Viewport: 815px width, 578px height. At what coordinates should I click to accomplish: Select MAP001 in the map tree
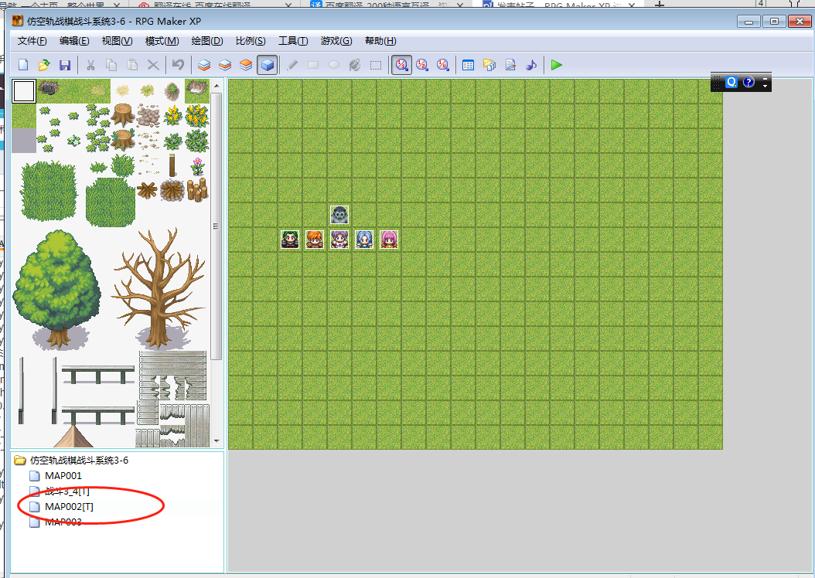tap(63, 476)
